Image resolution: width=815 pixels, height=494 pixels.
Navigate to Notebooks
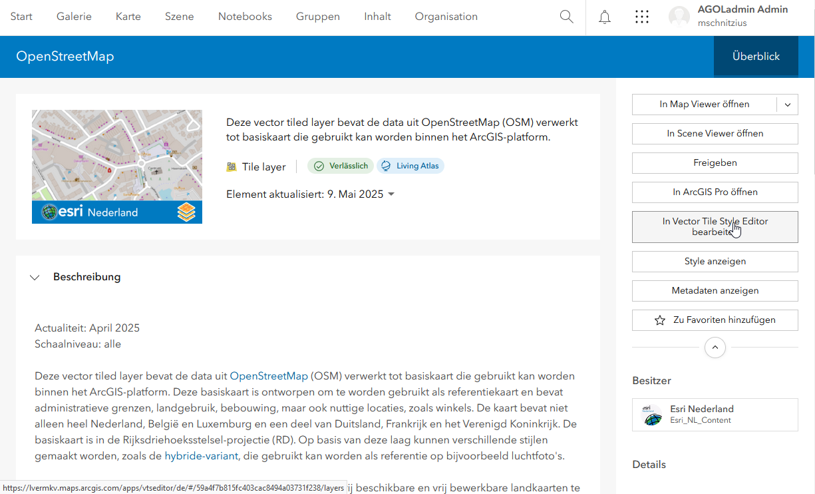coord(245,17)
